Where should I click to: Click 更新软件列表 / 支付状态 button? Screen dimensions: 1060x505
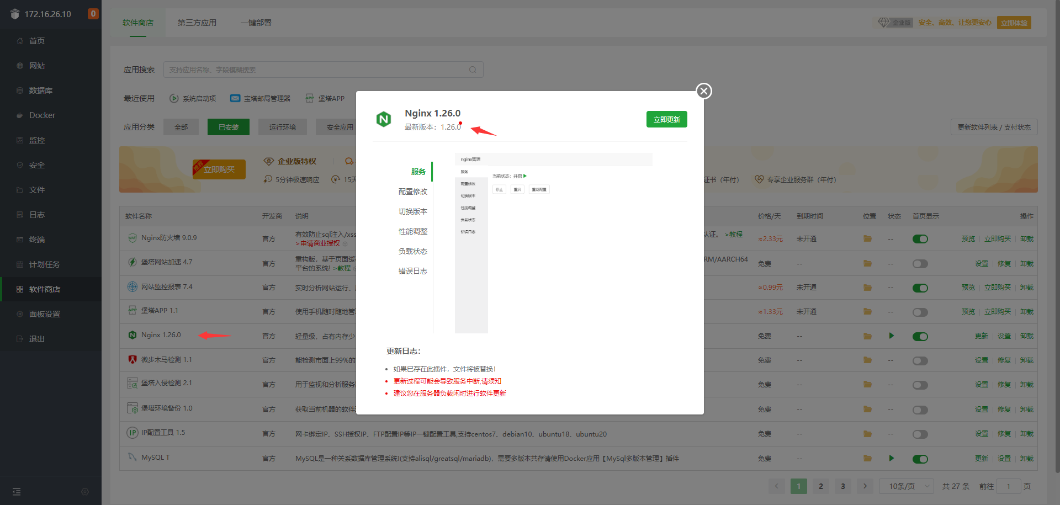[x=994, y=127]
